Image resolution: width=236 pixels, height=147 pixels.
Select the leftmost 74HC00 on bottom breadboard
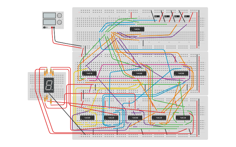pos(87,118)
